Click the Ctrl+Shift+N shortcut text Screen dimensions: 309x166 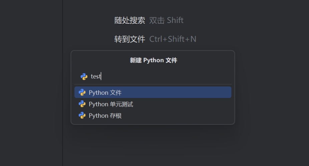[173, 39]
